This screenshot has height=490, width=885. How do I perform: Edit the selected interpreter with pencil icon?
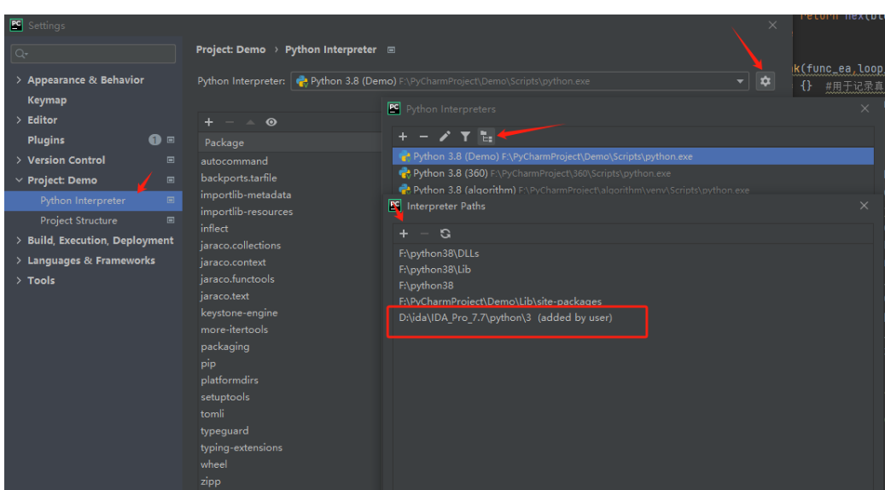[x=445, y=136]
